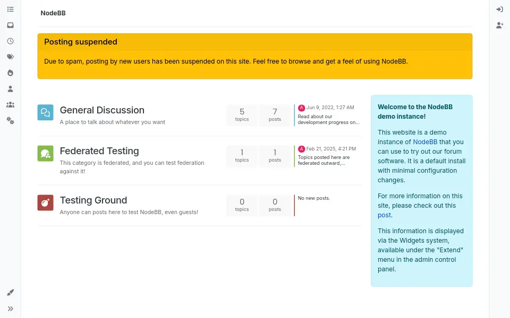Click the "Posting suspended" banner heading

(x=81, y=42)
